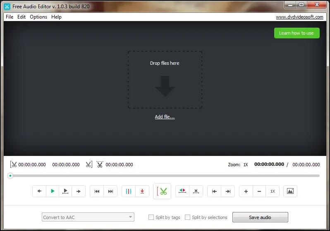This screenshot has height=231, width=330.
Task: Click the Drop files here area
Action: pyautogui.click(x=165, y=80)
